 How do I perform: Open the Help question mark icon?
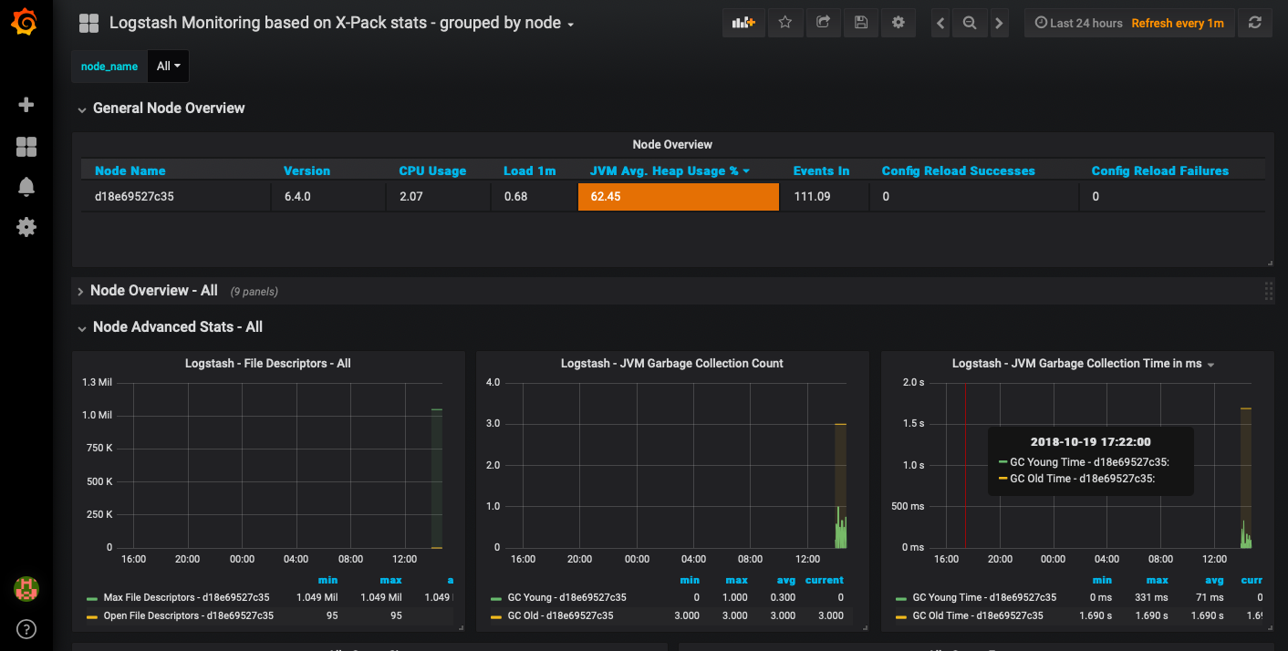[x=26, y=629]
